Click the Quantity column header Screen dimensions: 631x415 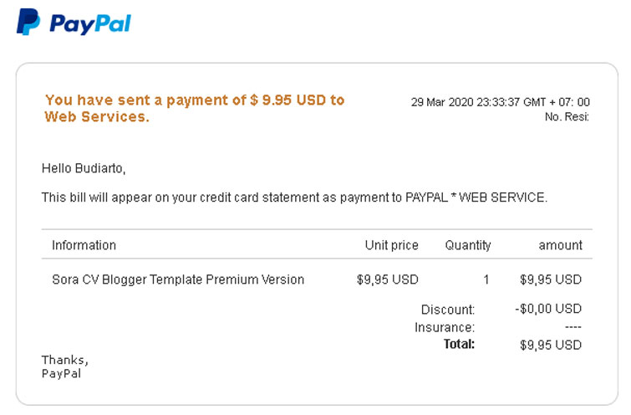[x=468, y=245]
